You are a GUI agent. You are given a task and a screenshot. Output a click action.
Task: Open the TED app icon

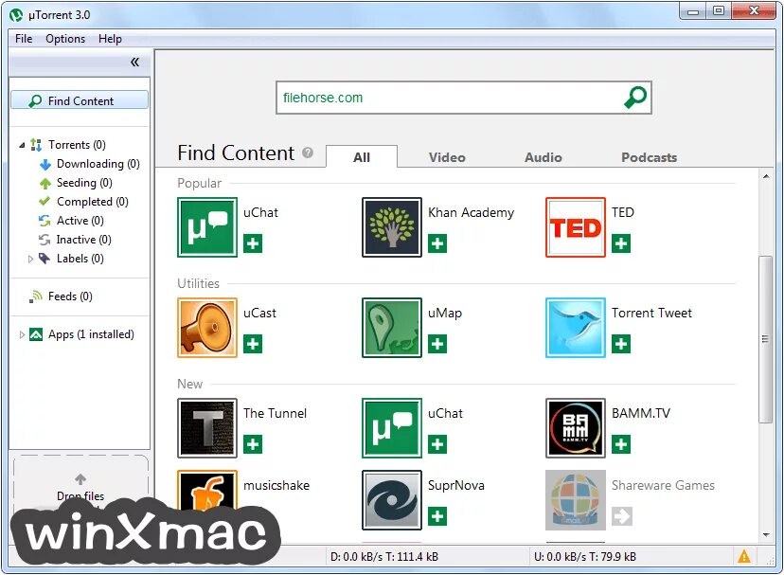point(576,227)
